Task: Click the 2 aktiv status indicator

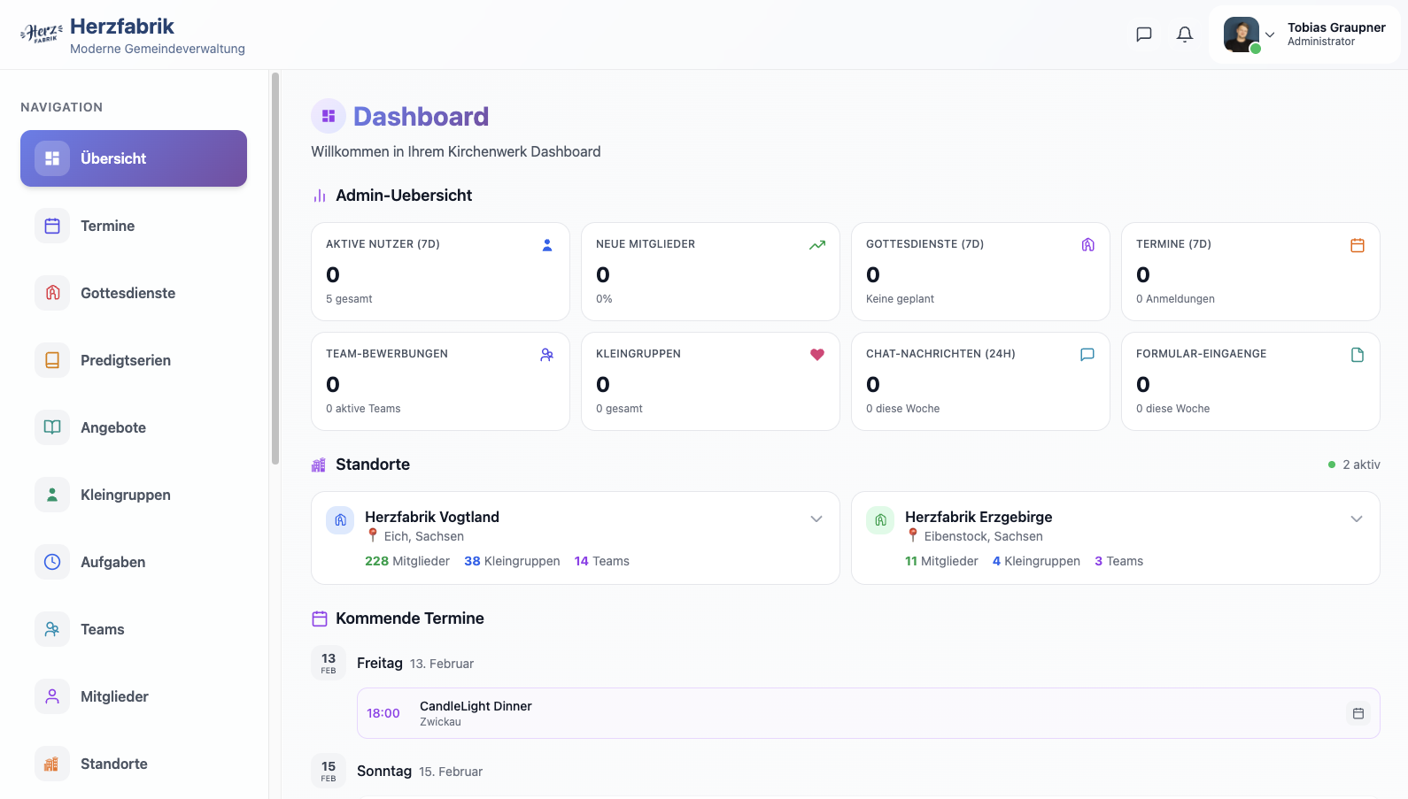Action: tap(1354, 465)
